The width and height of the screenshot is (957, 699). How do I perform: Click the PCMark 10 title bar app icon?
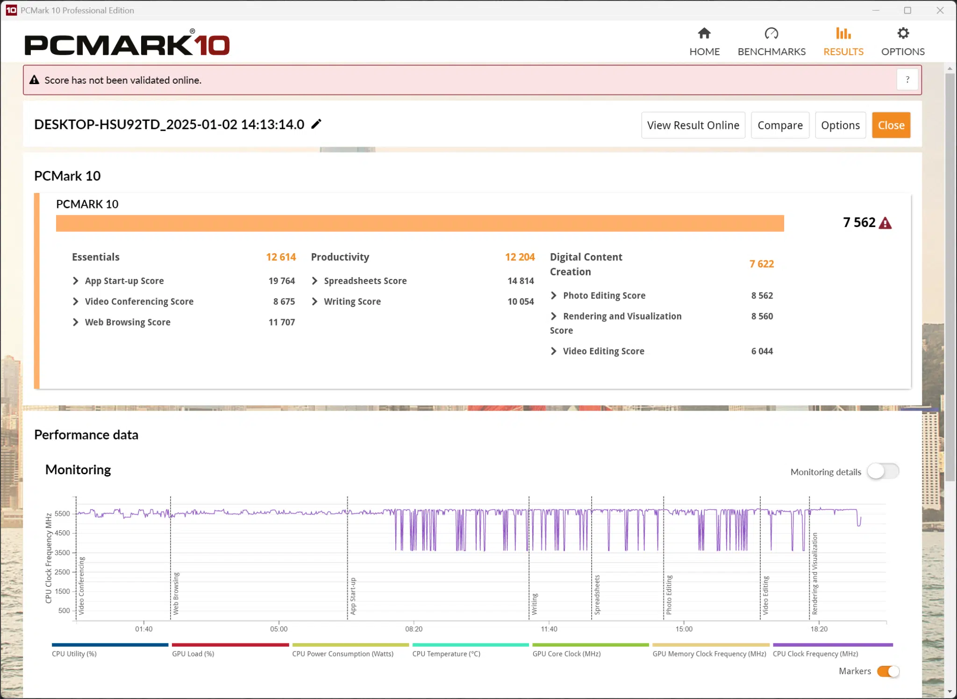point(11,10)
